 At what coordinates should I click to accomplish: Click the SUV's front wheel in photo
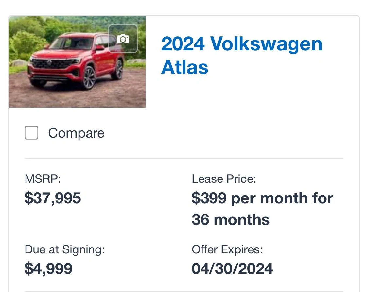[x=89, y=77]
